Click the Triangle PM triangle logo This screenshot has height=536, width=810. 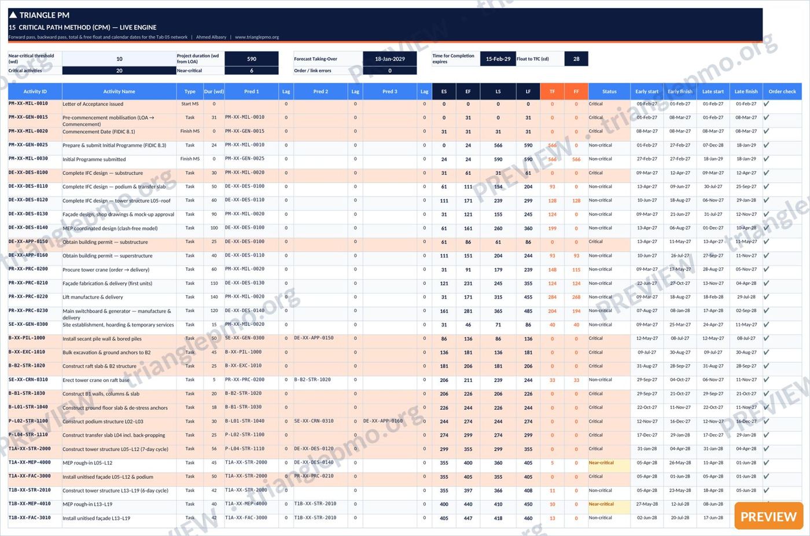click(x=13, y=15)
